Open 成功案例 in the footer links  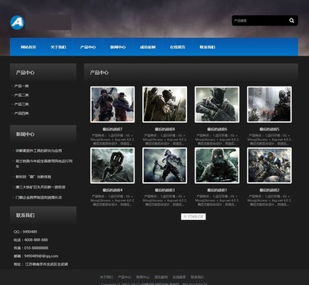pyautogui.click(x=161, y=277)
